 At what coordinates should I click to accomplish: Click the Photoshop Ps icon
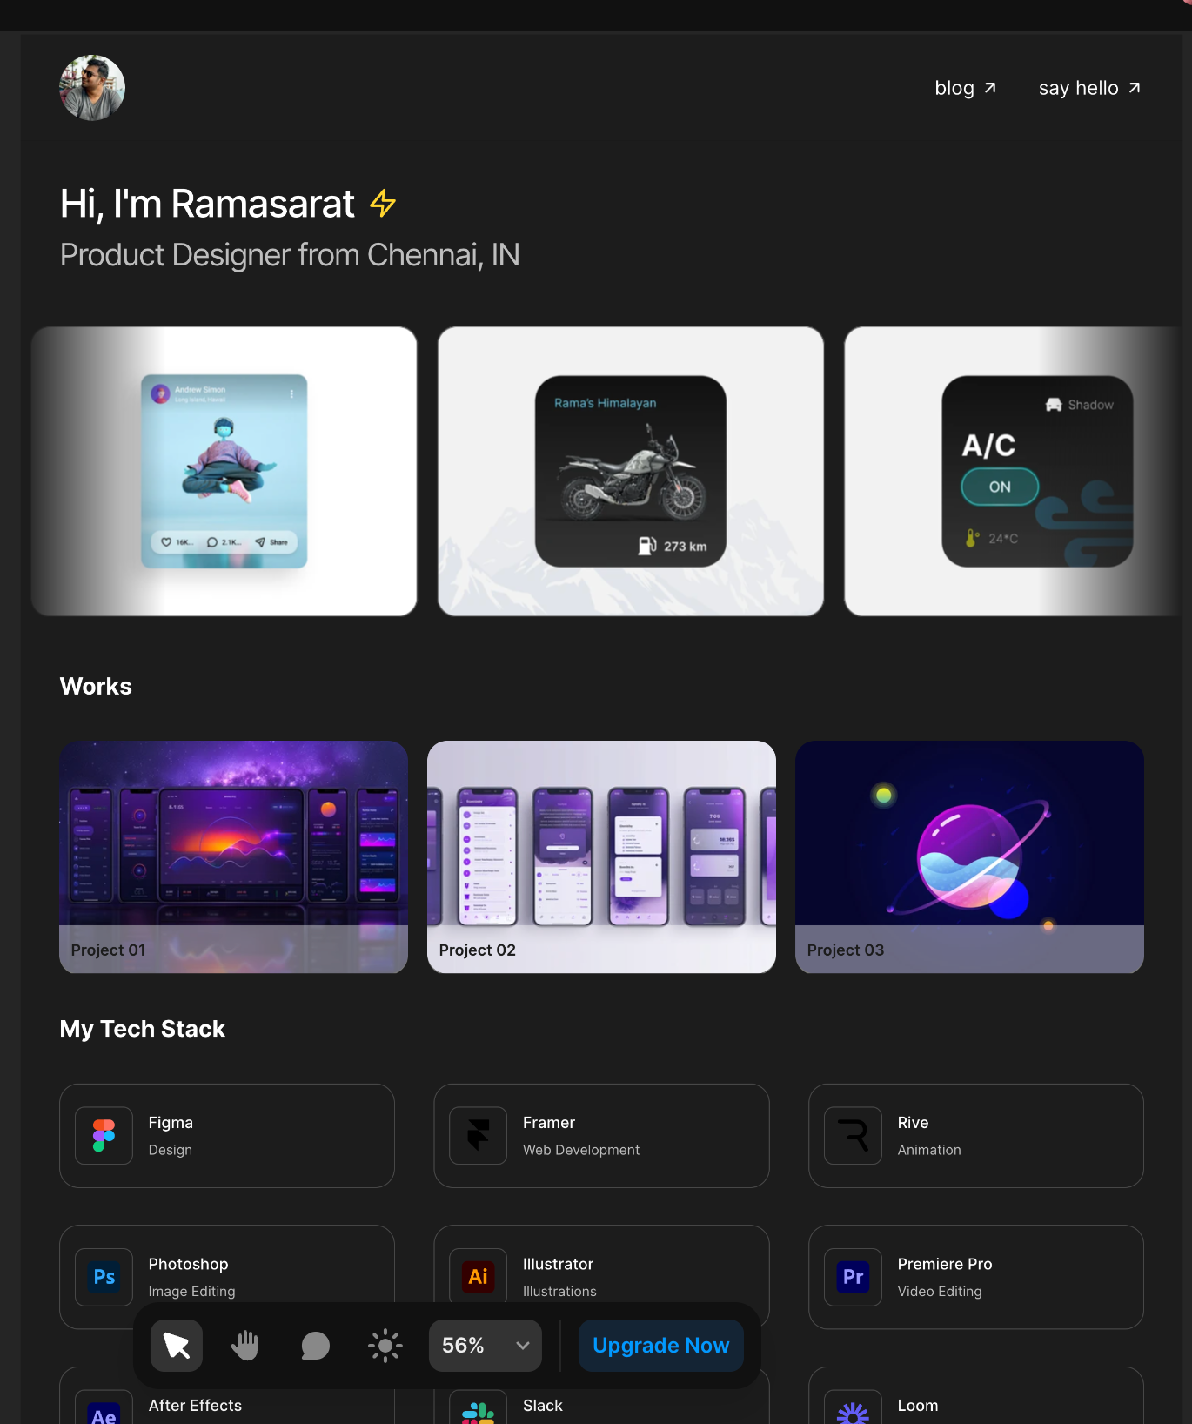coord(104,1277)
